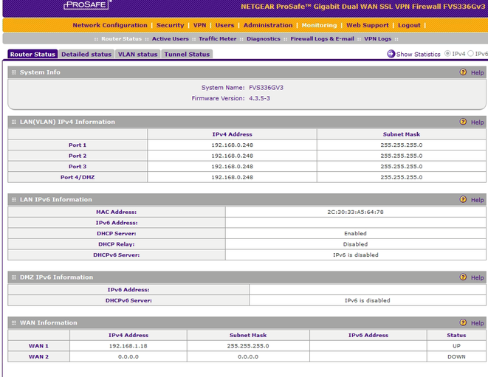The image size is (488, 377).
Task: Click the LAN(VLAN) IPv4 Information help icon
Action: 463,122
